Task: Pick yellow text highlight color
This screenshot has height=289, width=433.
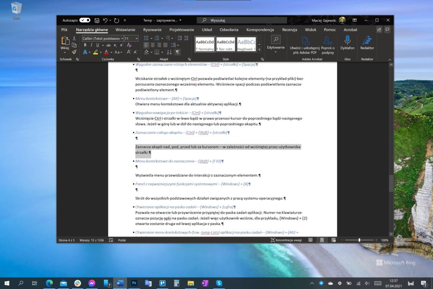Action: [x=96, y=52]
